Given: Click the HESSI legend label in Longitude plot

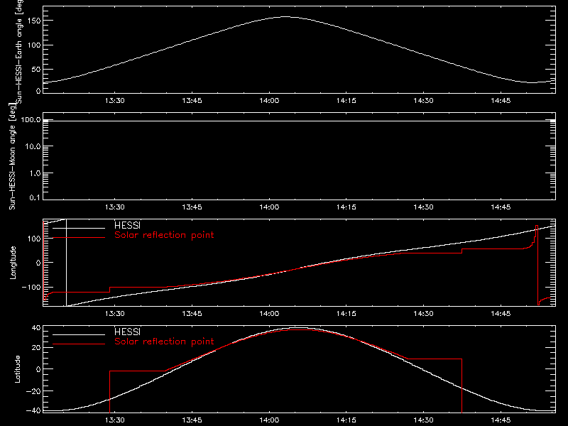Looking at the screenshot, I should point(127,225).
